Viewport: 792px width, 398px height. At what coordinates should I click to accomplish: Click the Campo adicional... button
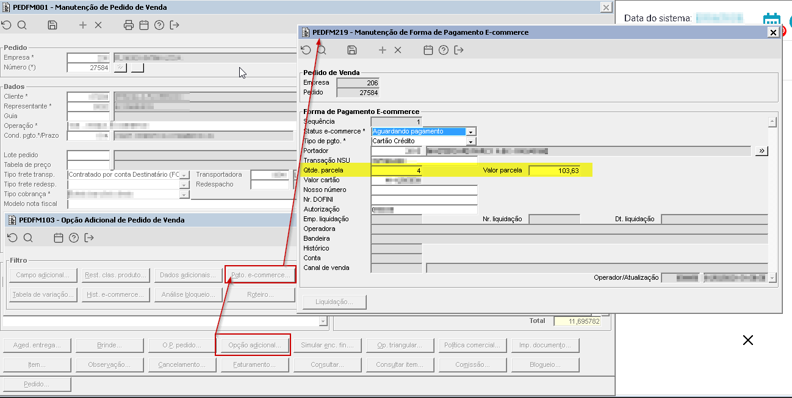point(43,275)
